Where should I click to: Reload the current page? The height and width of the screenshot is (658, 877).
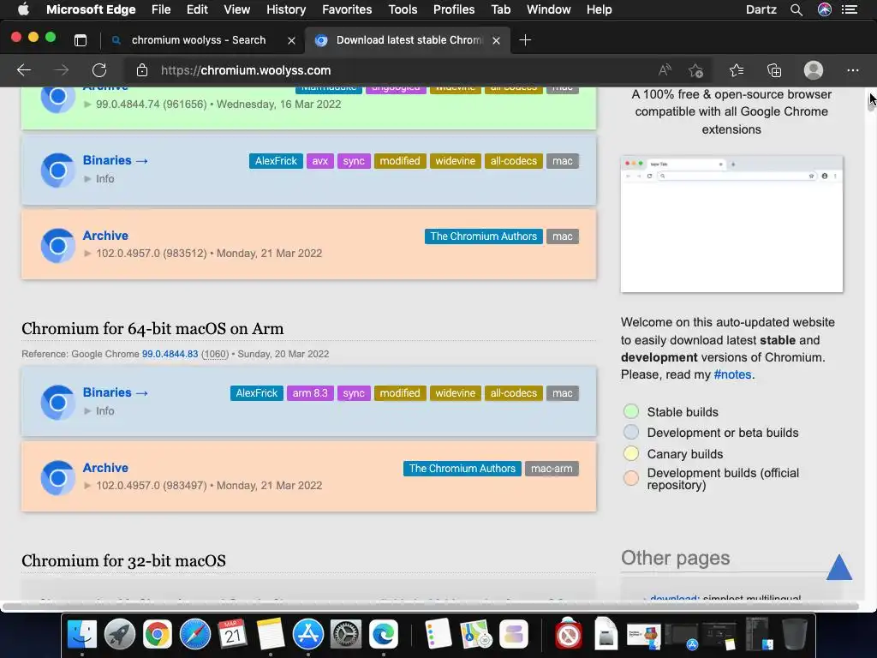tap(99, 70)
